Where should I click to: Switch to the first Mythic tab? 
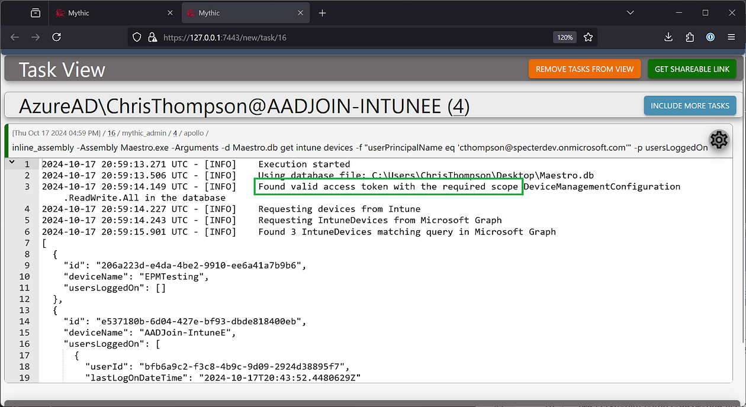(115, 13)
